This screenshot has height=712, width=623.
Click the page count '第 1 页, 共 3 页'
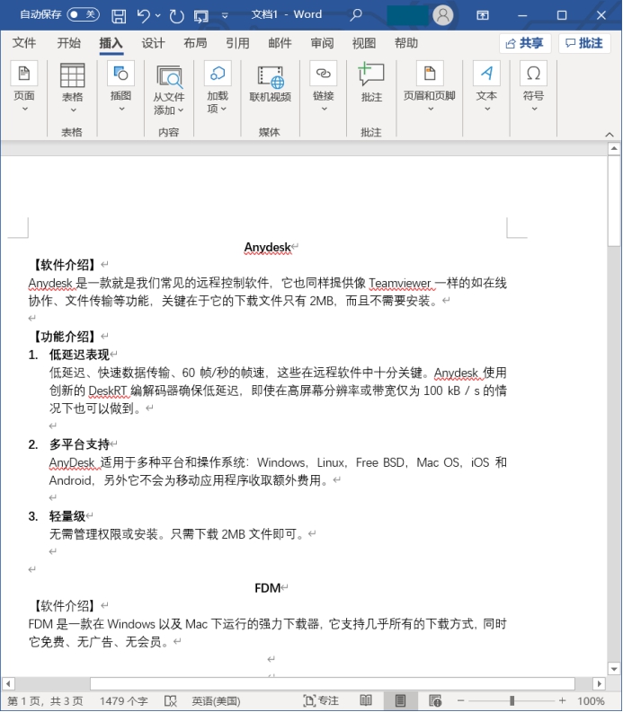click(45, 701)
